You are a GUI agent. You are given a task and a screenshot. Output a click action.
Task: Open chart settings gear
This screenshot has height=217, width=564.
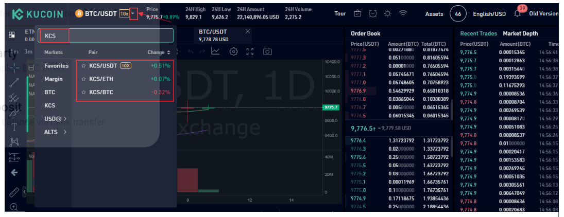click(234, 52)
